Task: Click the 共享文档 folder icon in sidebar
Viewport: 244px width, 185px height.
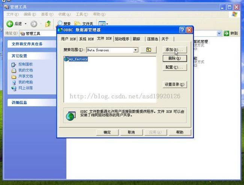Action: pos(14,77)
